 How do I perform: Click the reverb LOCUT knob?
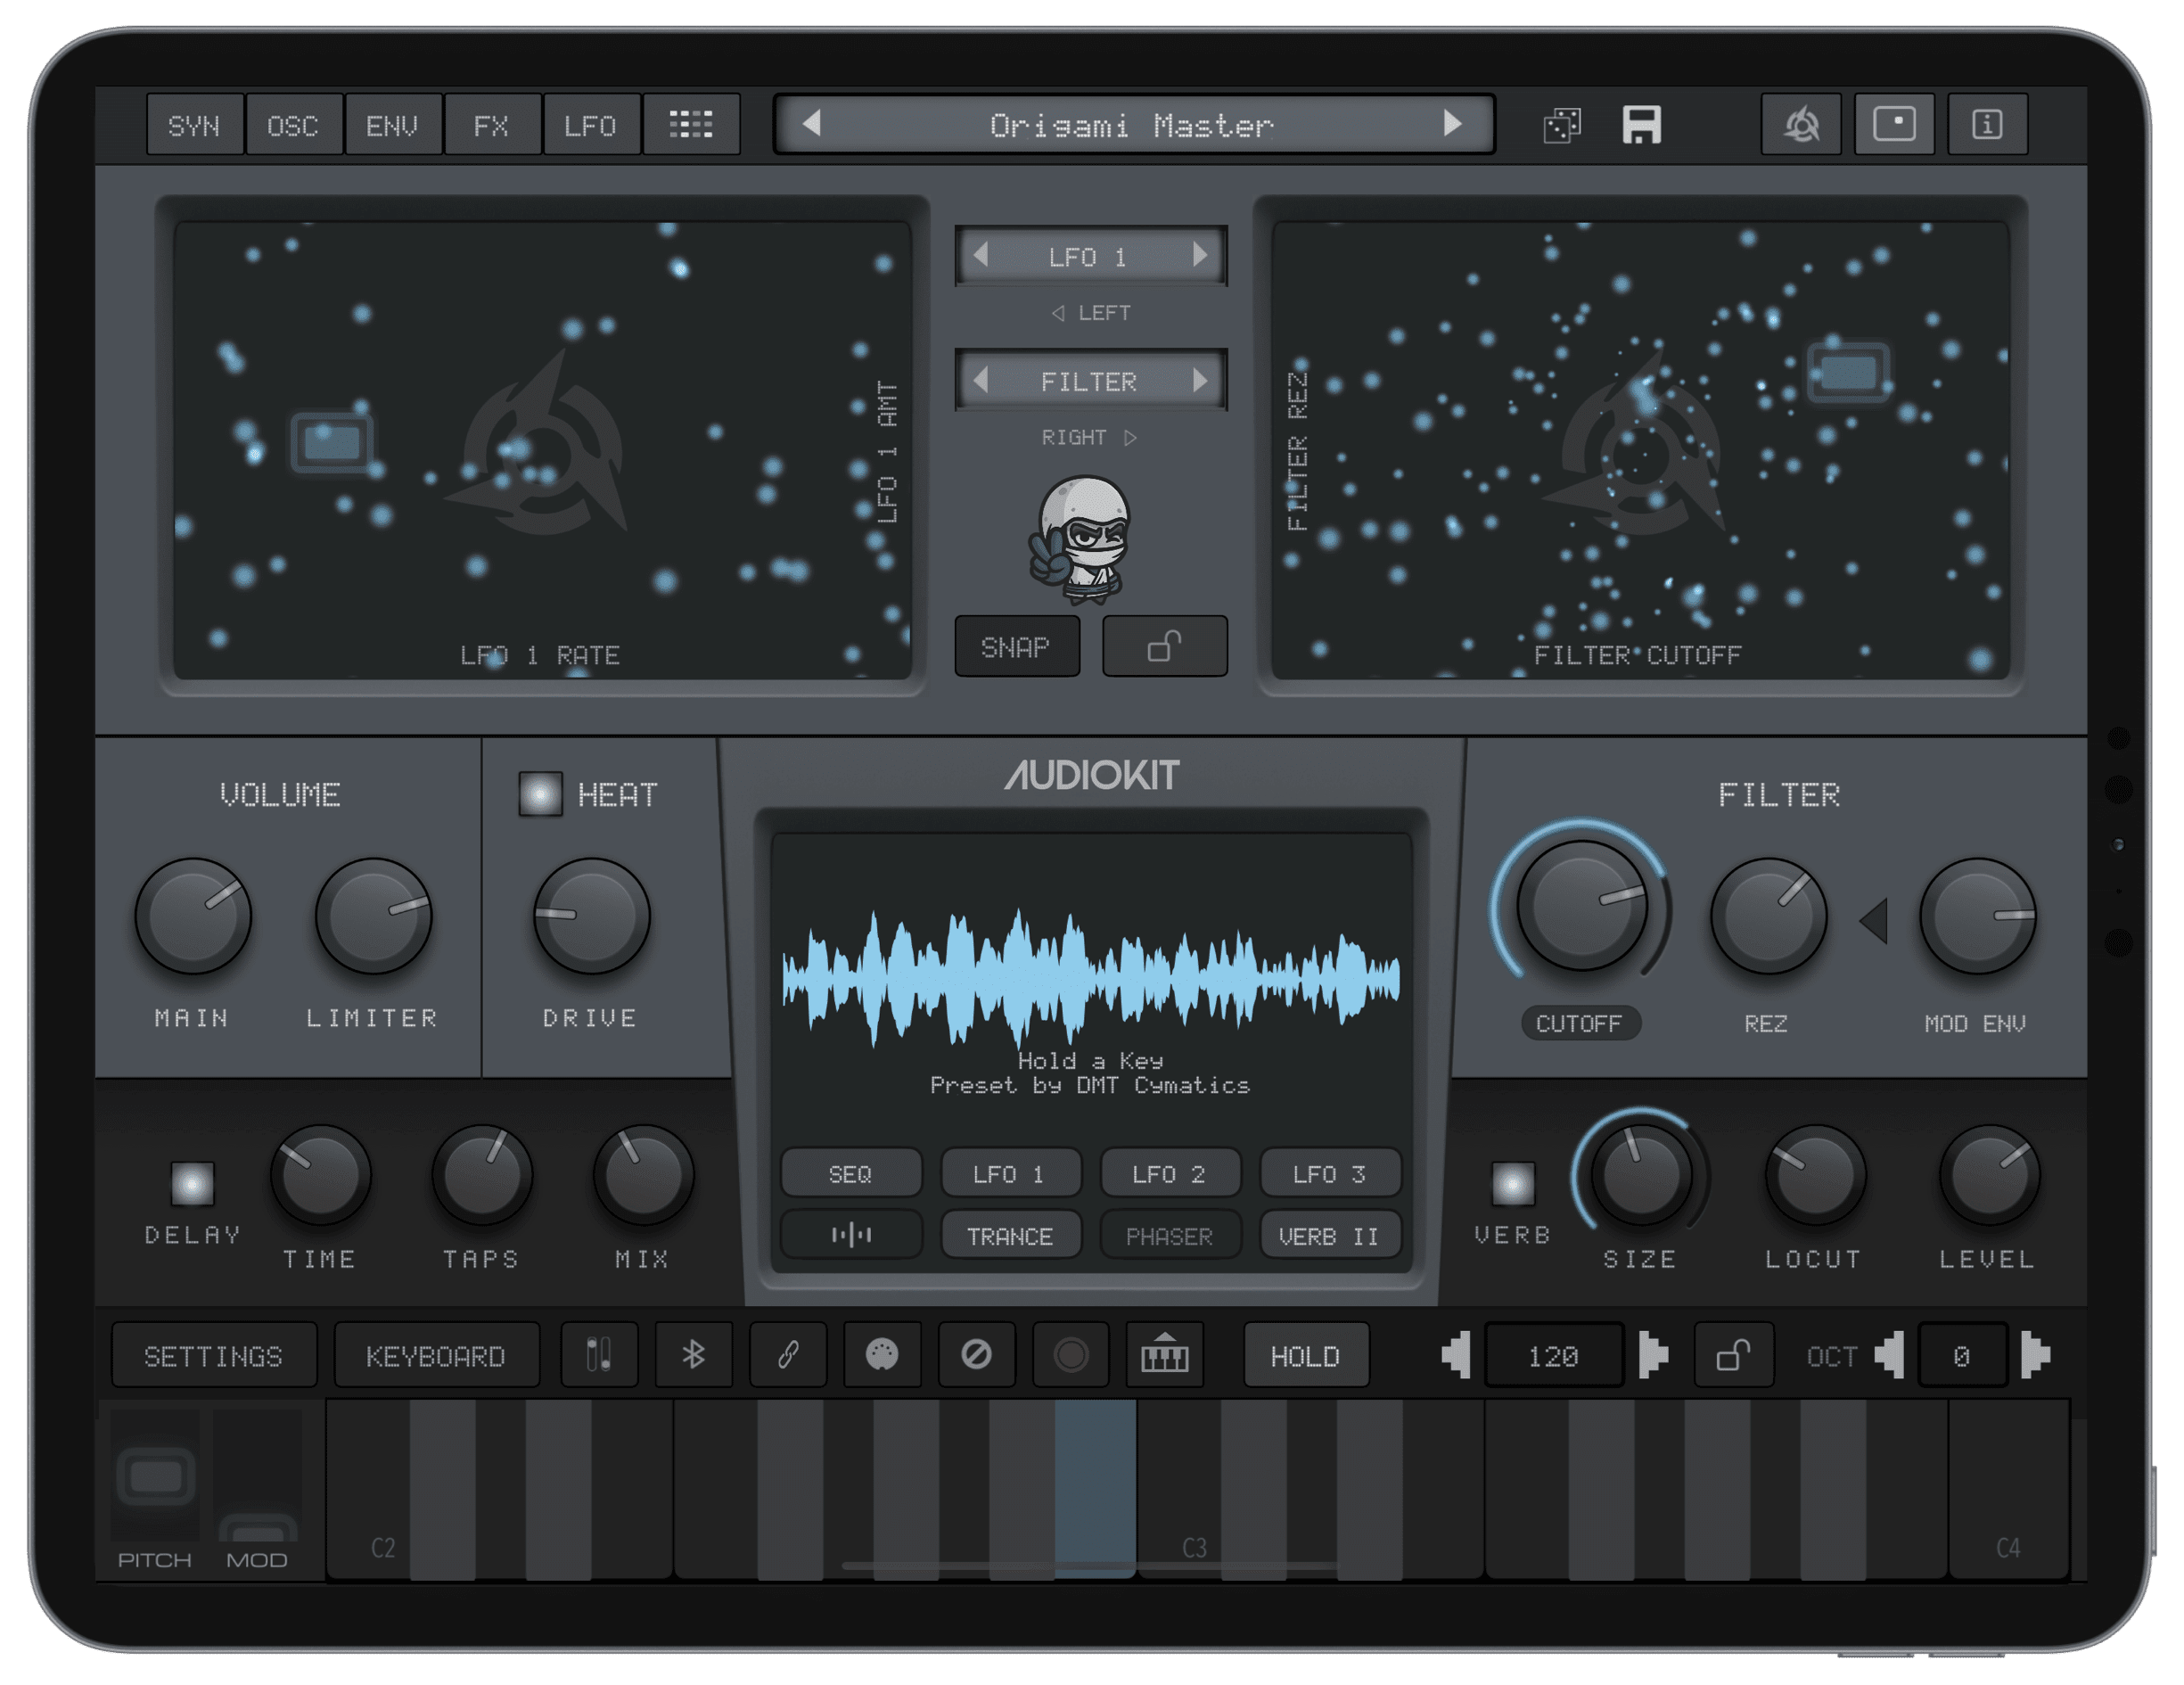coord(1814,1175)
